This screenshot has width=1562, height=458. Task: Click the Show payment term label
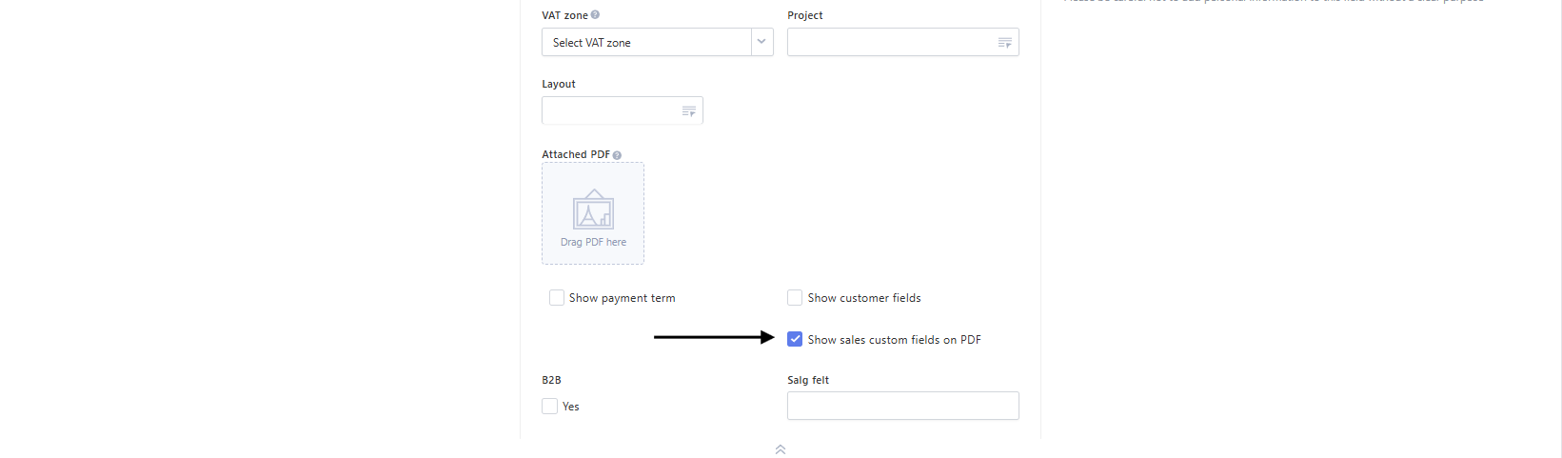coord(622,298)
